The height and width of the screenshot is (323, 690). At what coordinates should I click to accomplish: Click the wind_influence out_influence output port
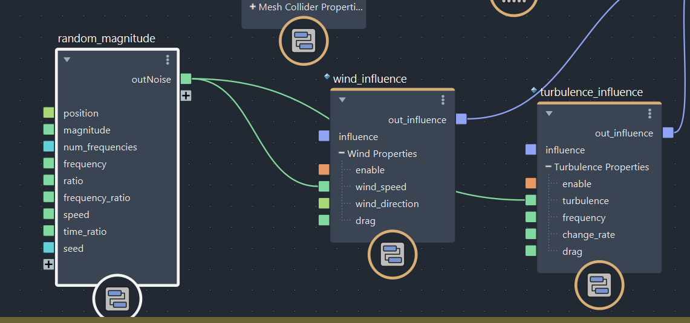(x=461, y=119)
